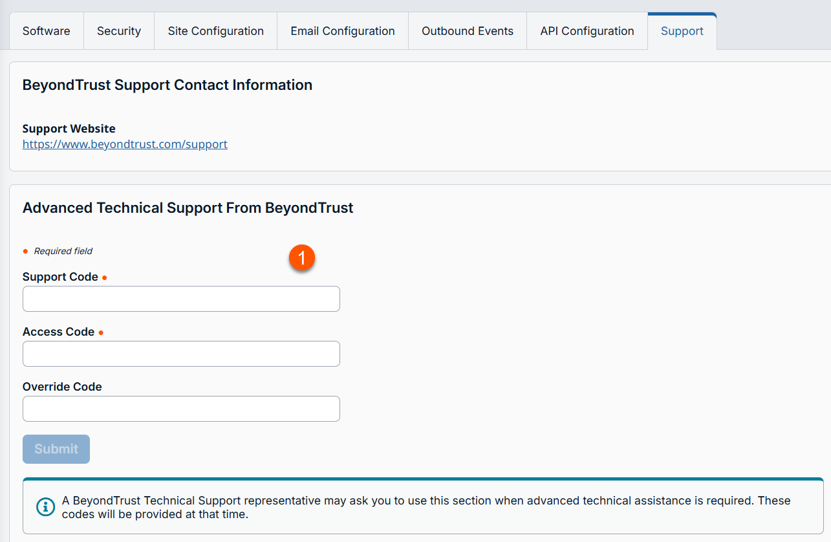831x542 pixels.
Task: Click the Submit button
Action: click(x=56, y=449)
